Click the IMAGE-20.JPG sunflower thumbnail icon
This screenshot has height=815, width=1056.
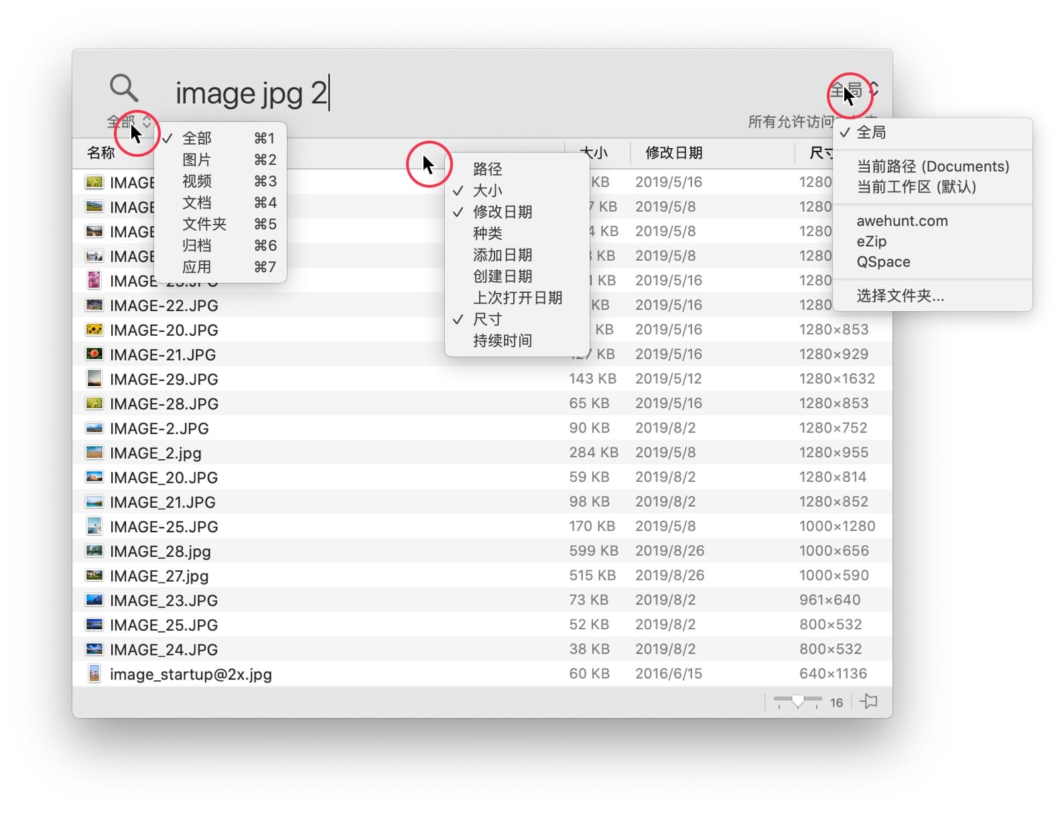point(94,330)
